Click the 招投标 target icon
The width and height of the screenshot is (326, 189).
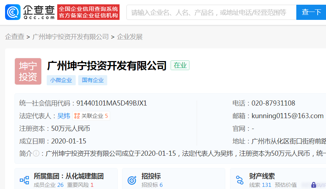[132, 180]
